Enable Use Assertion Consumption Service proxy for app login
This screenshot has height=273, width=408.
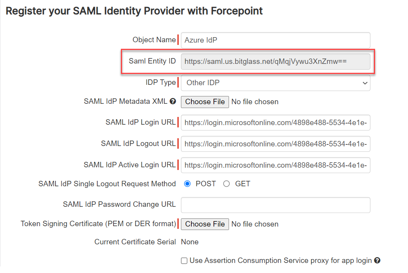184,260
